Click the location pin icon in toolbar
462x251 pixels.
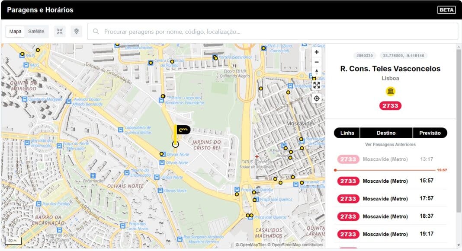coord(77,32)
